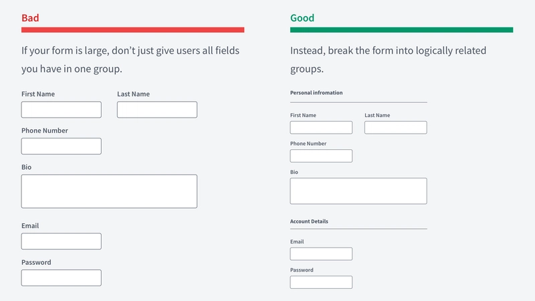Select the Password field in Bad form

click(62, 278)
